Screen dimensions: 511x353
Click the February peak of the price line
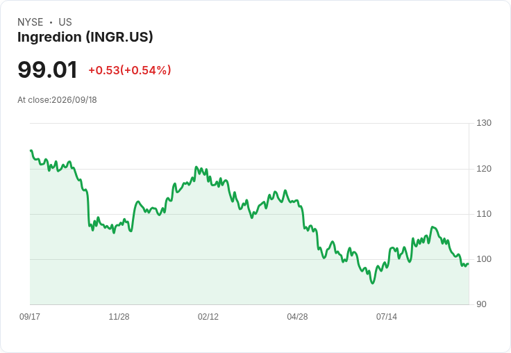pos(196,167)
